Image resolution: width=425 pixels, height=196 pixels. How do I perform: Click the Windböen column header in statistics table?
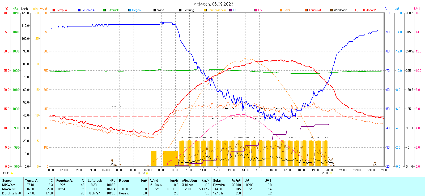tap(189, 181)
